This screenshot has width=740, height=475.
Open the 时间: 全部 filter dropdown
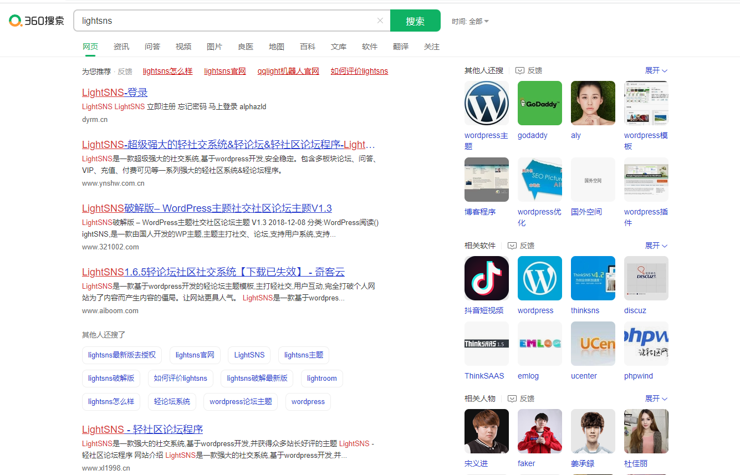[470, 21]
